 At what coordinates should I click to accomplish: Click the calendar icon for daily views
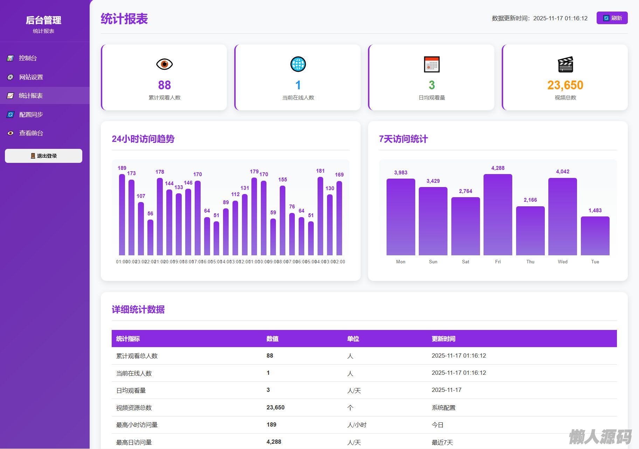[x=431, y=64]
